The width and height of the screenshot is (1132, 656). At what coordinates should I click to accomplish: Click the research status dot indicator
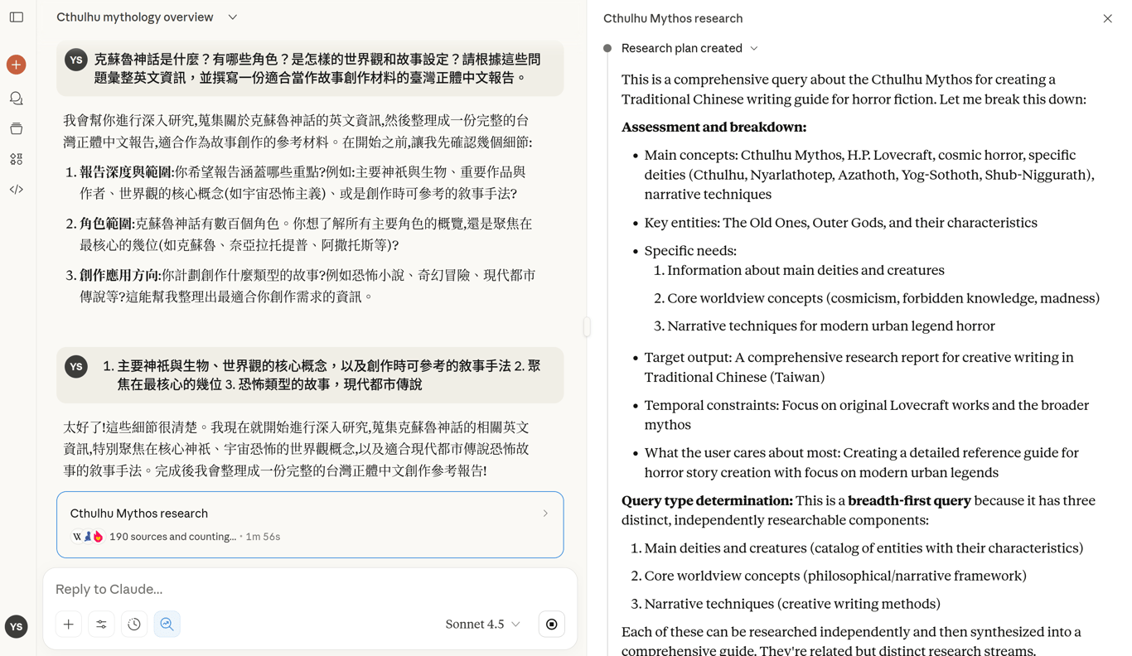coord(607,49)
